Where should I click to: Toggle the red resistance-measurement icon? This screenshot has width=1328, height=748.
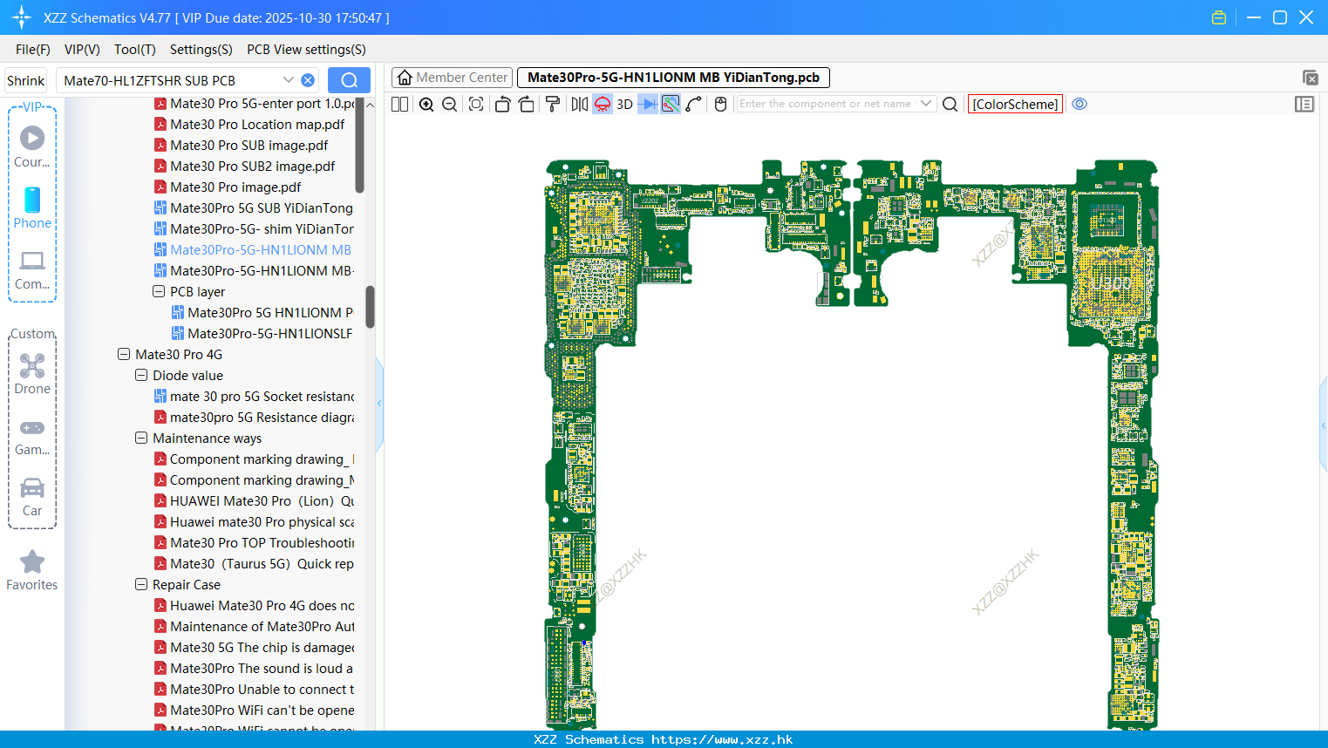(x=603, y=104)
